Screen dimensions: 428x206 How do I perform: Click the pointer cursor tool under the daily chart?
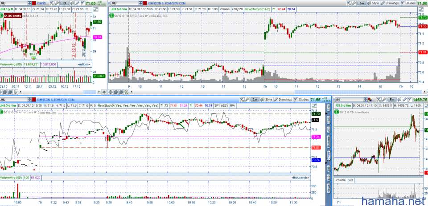(15, 92)
